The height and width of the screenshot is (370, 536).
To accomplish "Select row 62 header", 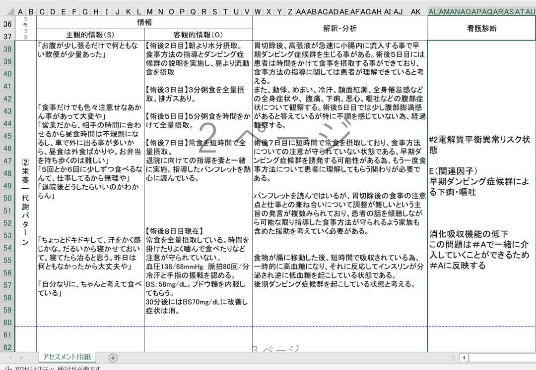I will point(7,347).
